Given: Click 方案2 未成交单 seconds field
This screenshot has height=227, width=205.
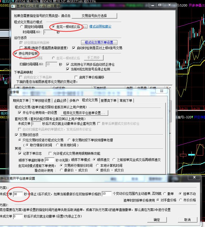Looking at the screenshot, I should pyautogui.click(x=18, y=217).
